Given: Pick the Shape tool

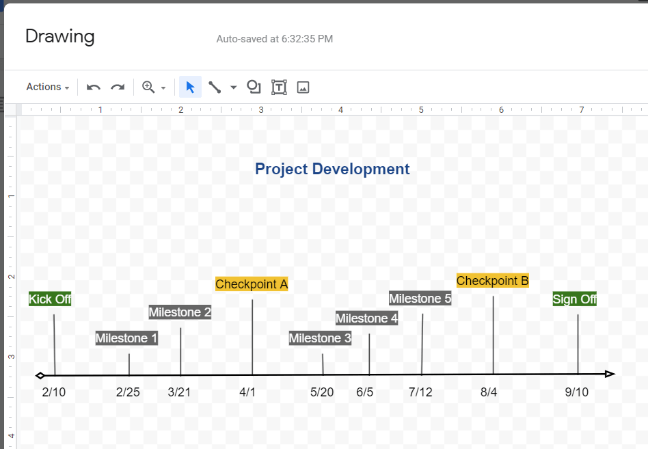Looking at the screenshot, I should tap(254, 87).
